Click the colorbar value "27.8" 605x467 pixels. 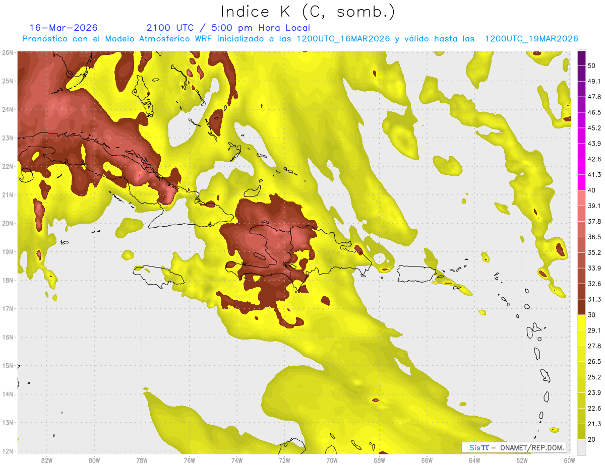point(594,346)
